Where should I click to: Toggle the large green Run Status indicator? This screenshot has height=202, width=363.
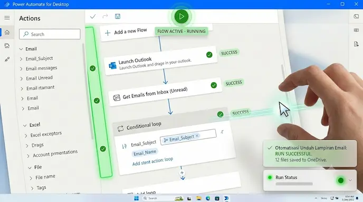pyautogui.click(x=341, y=180)
